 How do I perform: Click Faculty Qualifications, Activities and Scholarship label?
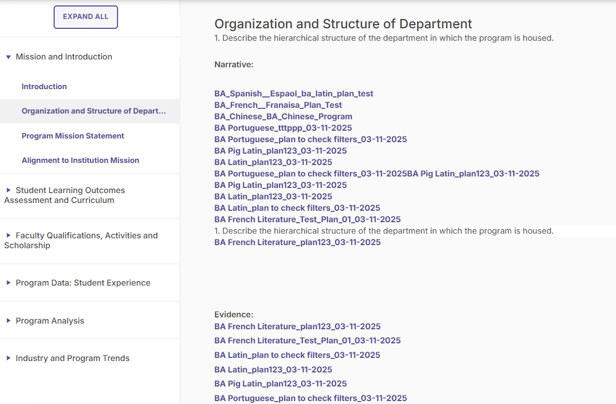pos(81,240)
